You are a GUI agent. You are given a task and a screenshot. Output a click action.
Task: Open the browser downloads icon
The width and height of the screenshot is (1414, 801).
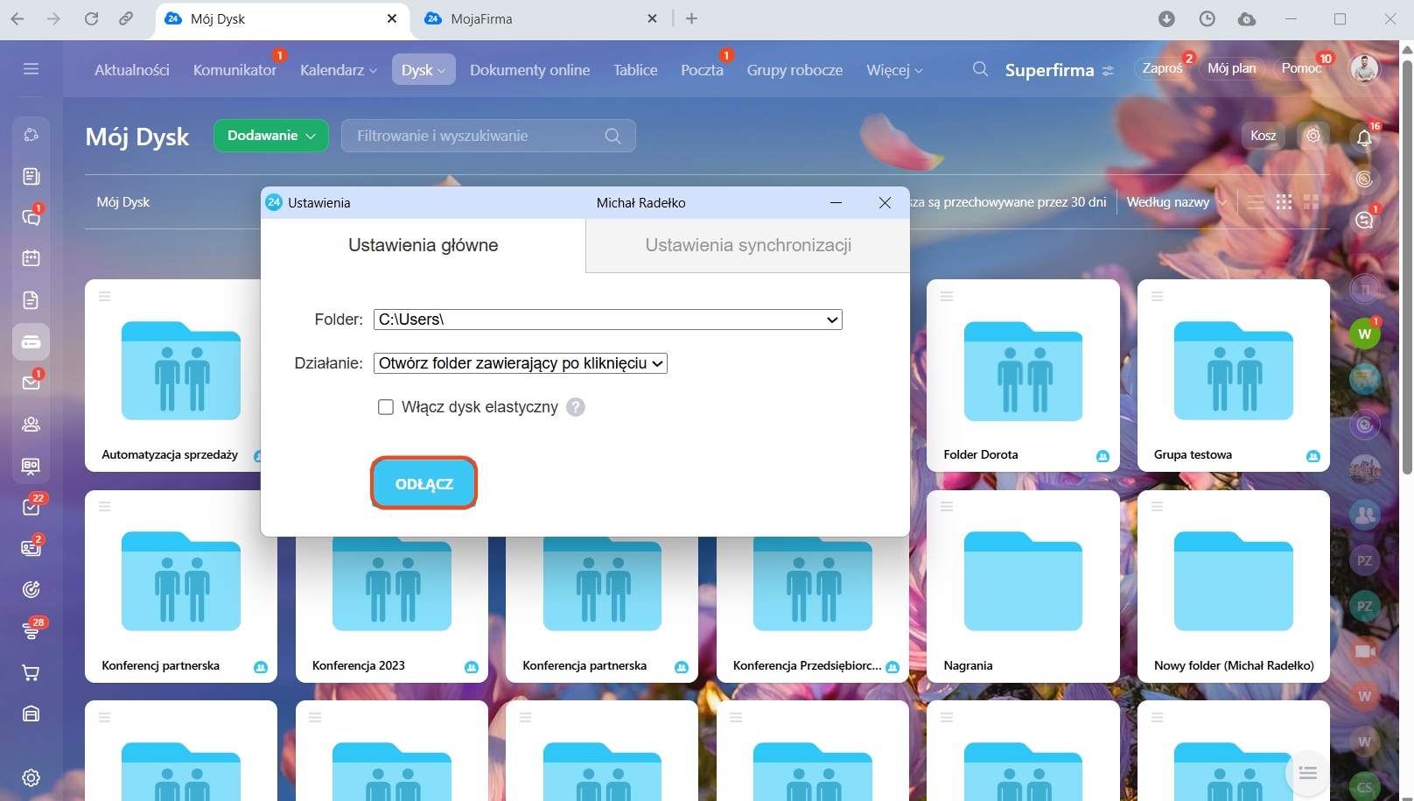[x=1166, y=18]
